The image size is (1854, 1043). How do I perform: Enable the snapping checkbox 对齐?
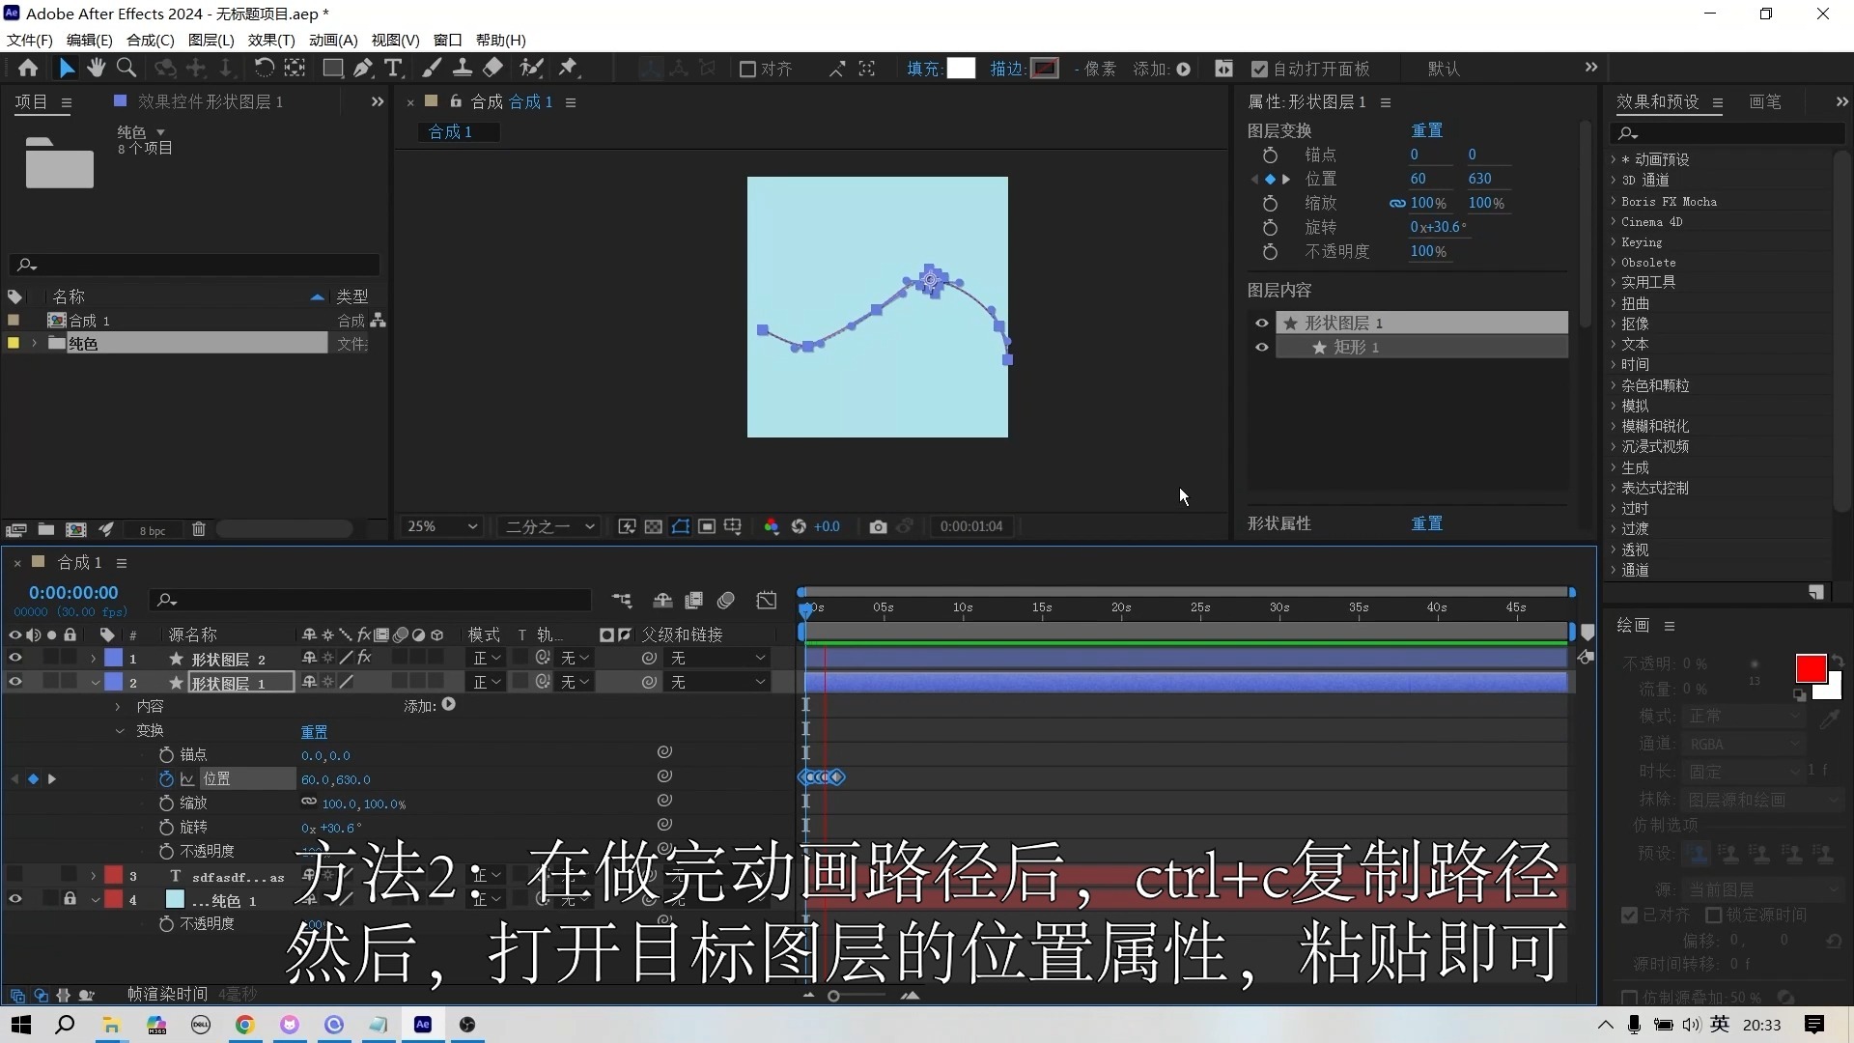[x=747, y=69]
